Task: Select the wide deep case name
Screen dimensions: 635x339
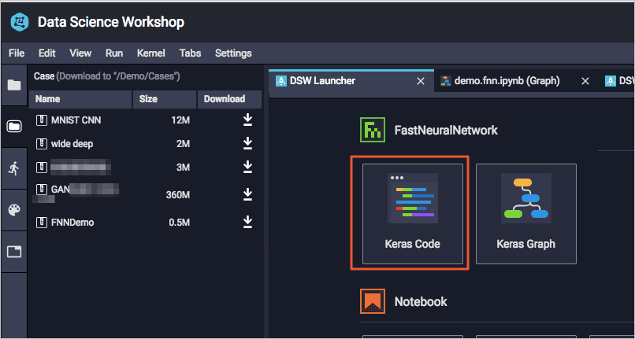Action: (72, 144)
